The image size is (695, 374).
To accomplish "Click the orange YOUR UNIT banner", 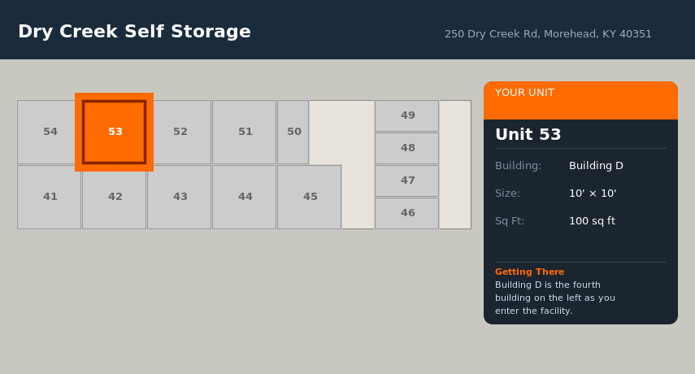I will click(580, 100).
